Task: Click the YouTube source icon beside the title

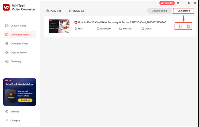Action: 76,22
